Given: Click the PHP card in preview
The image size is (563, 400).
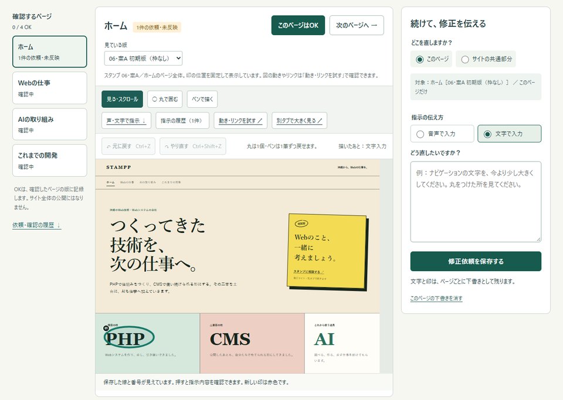Looking at the screenshot, I should tap(148, 343).
